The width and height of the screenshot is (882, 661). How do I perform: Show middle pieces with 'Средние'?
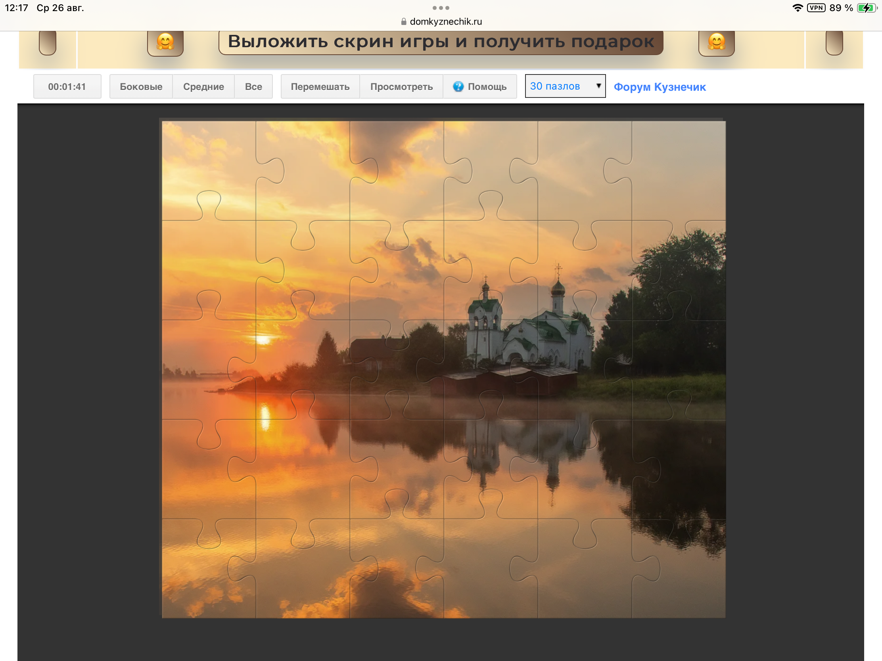(203, 86)
